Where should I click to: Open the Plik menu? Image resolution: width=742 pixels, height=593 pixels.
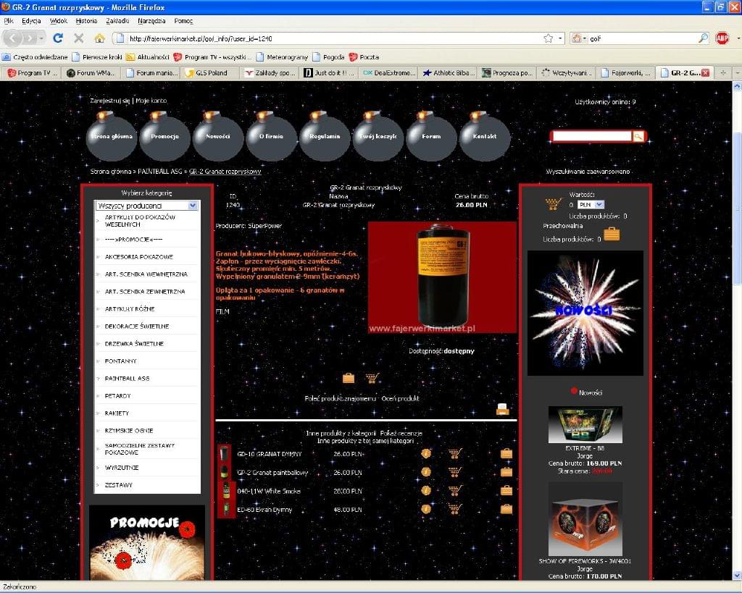coord(9,21)
